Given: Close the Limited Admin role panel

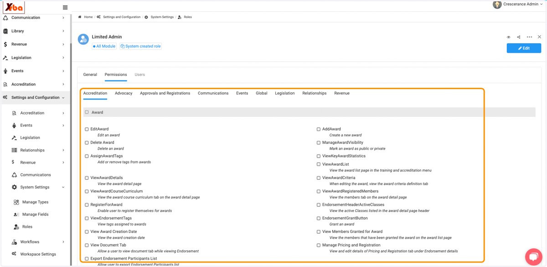Looking at the screenshot, I should 539,37.
